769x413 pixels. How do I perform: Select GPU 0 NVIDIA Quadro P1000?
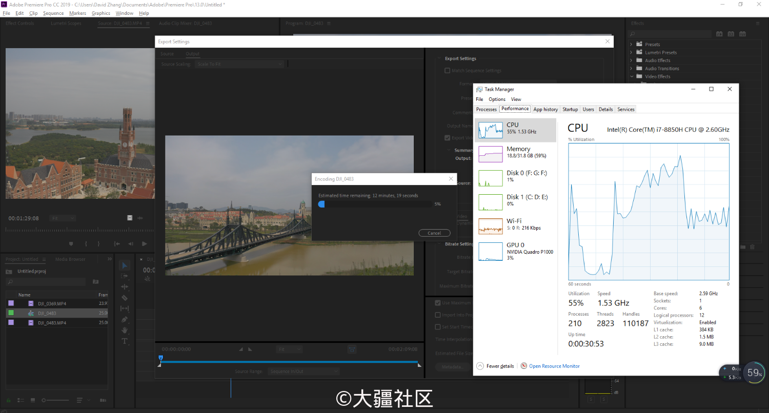click(x=515, y=251)
